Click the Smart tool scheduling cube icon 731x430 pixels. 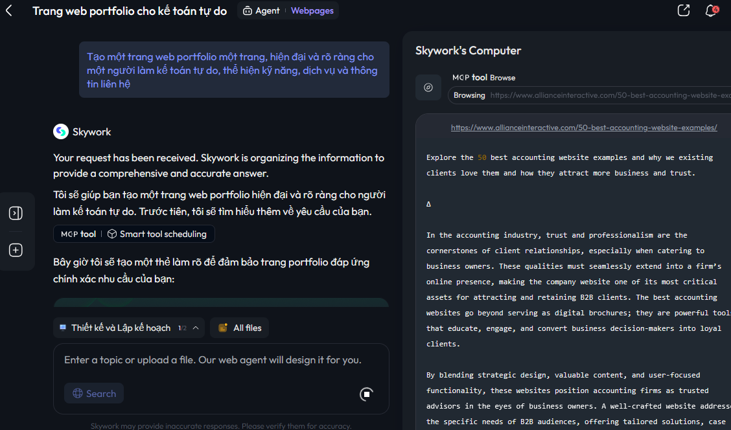[x=112, y=234]
